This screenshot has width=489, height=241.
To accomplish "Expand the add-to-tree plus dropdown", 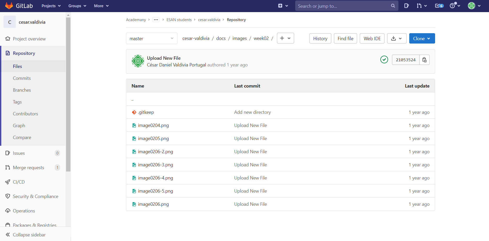I will click(285, 38).
